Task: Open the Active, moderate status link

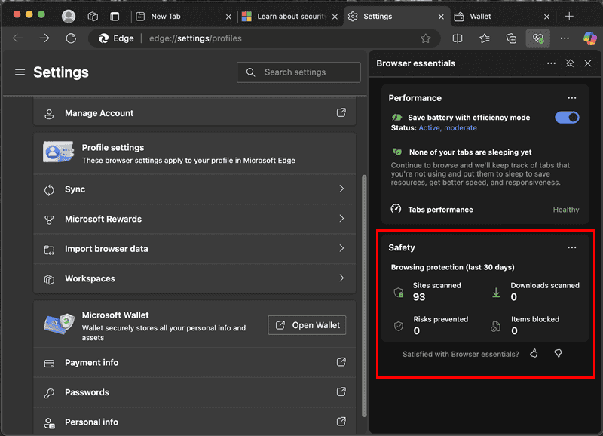Action: 448,128
